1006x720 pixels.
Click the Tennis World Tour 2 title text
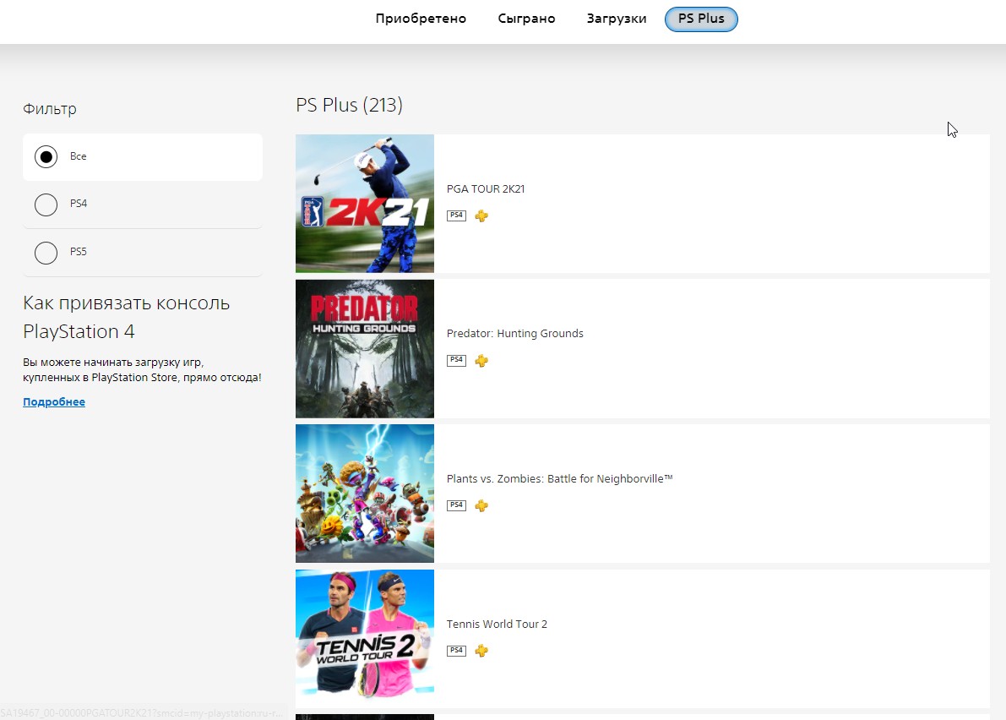[x=497, y=624]
